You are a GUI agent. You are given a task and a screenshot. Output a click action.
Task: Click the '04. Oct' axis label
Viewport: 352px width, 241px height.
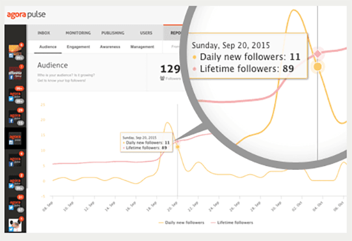(317, 206)
